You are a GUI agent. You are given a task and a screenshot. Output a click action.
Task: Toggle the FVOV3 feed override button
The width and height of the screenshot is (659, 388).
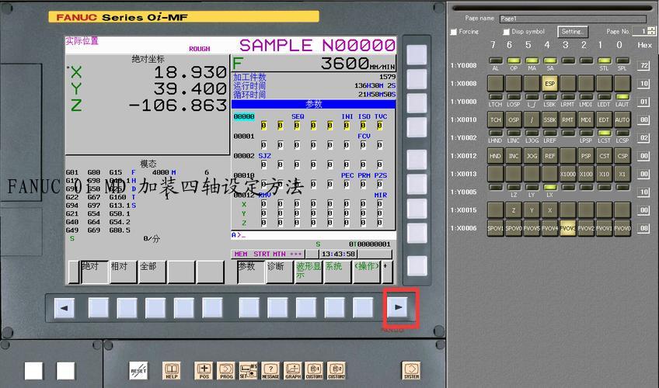tap(568, 228)
